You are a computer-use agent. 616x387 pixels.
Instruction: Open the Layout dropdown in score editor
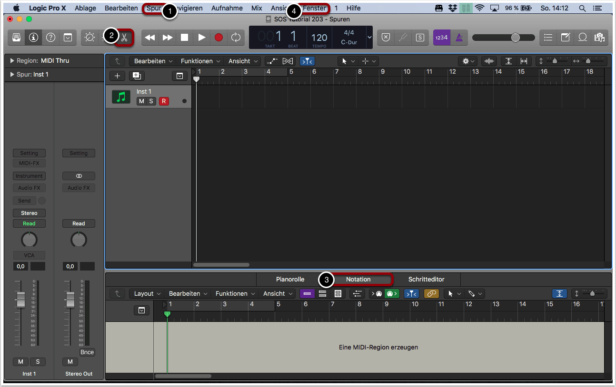point(147,294)
